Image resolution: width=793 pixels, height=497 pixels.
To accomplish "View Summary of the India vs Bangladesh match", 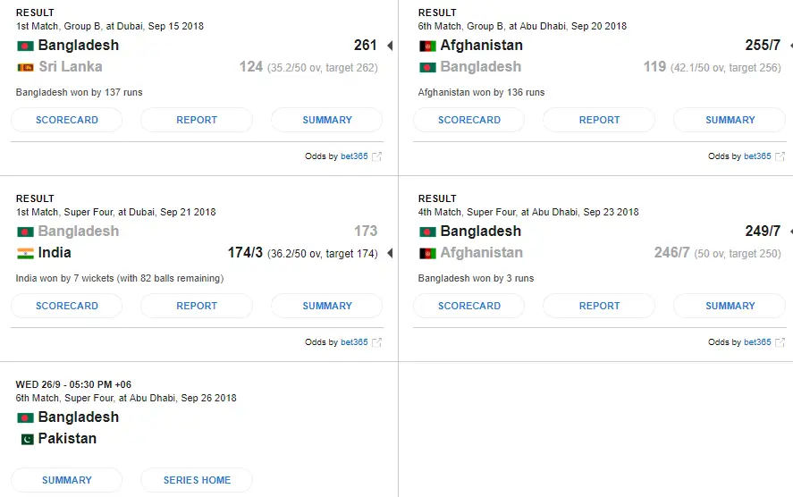I will [x=327, y=306].
